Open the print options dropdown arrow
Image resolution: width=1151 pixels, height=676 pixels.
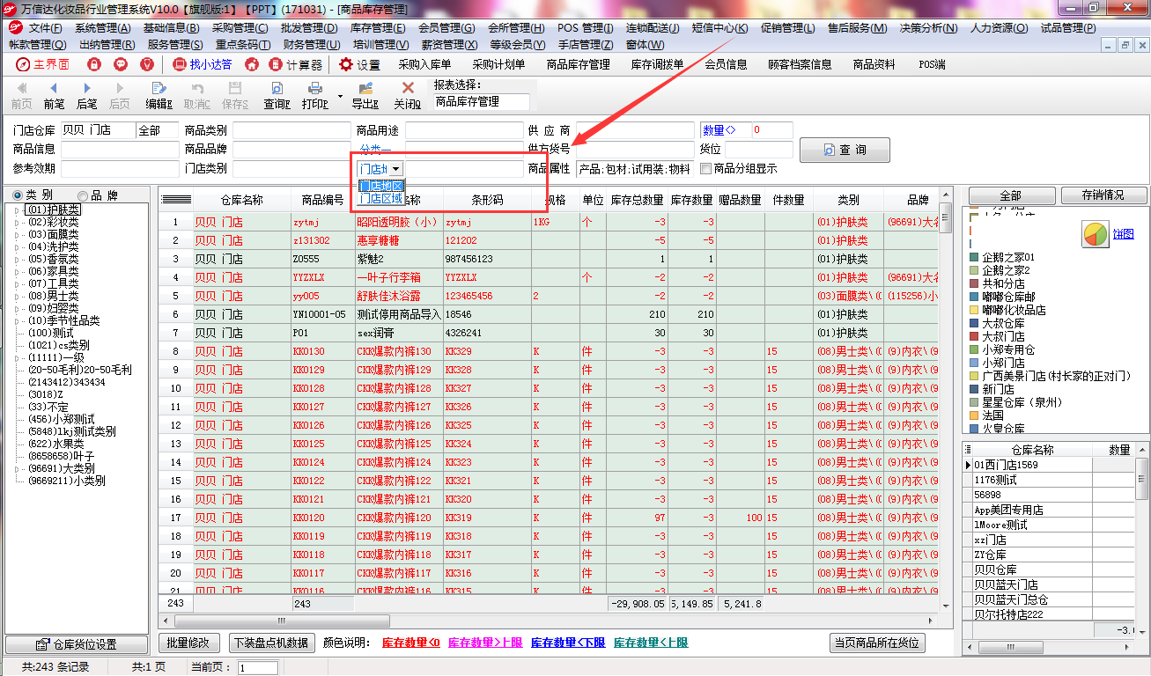pyautogui.click(x=340, y=95)
